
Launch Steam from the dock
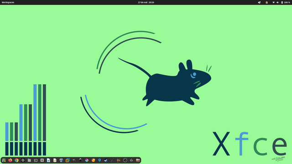pyautogui.click(x=106, y=160)
